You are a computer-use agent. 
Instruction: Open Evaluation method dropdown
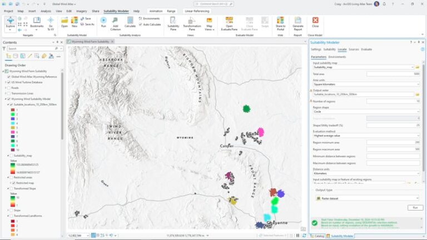pyautogui.click(x=366, y=136)
